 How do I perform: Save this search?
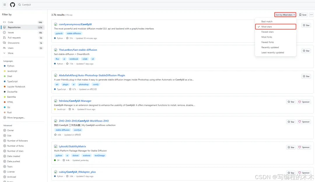click(x=303, y=15)
